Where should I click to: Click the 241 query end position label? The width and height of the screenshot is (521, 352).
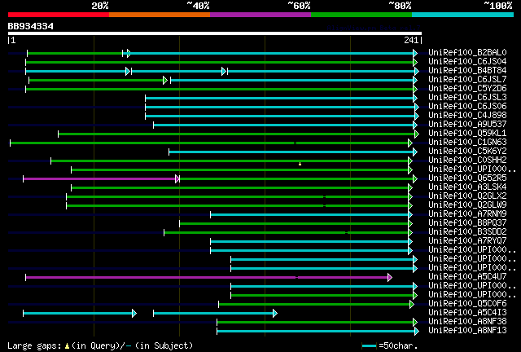tap(411, 40)
